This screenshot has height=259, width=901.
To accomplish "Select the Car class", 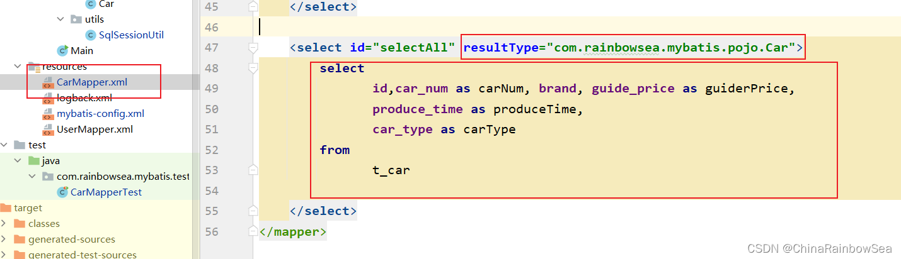I will pyautogui.click(x=106, y=4).
